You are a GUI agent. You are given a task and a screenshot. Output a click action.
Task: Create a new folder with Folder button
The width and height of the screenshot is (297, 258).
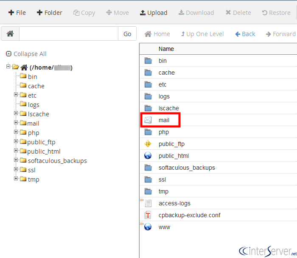[x=49, y=13]
